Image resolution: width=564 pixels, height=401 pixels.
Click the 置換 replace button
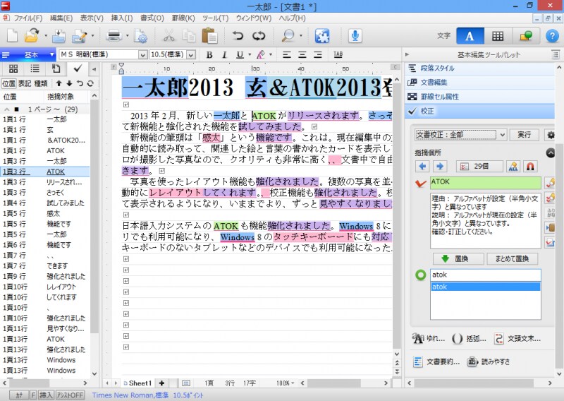458,258
